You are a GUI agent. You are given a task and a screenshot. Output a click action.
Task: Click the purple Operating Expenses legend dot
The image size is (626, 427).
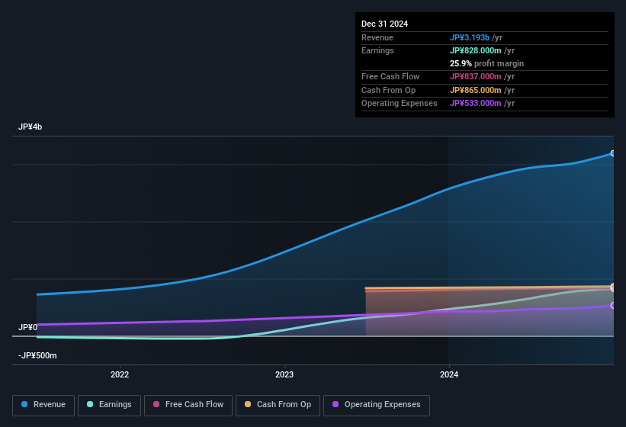point(335,404)
